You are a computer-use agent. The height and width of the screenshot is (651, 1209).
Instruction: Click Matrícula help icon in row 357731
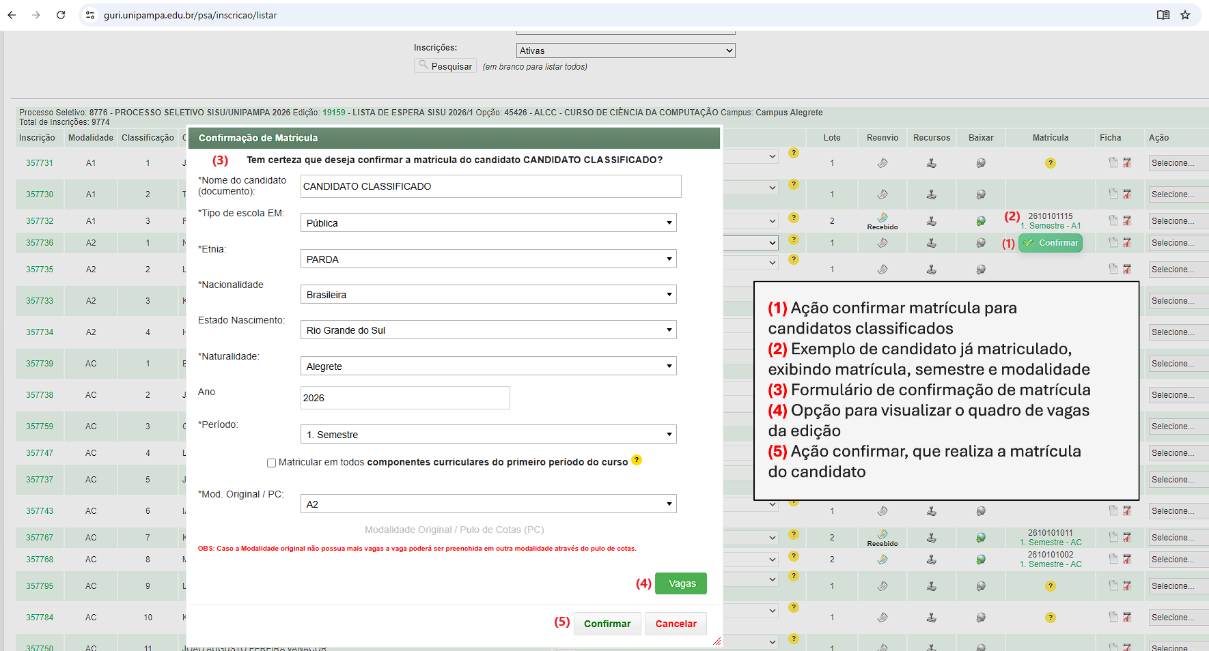pos(1051,163)
